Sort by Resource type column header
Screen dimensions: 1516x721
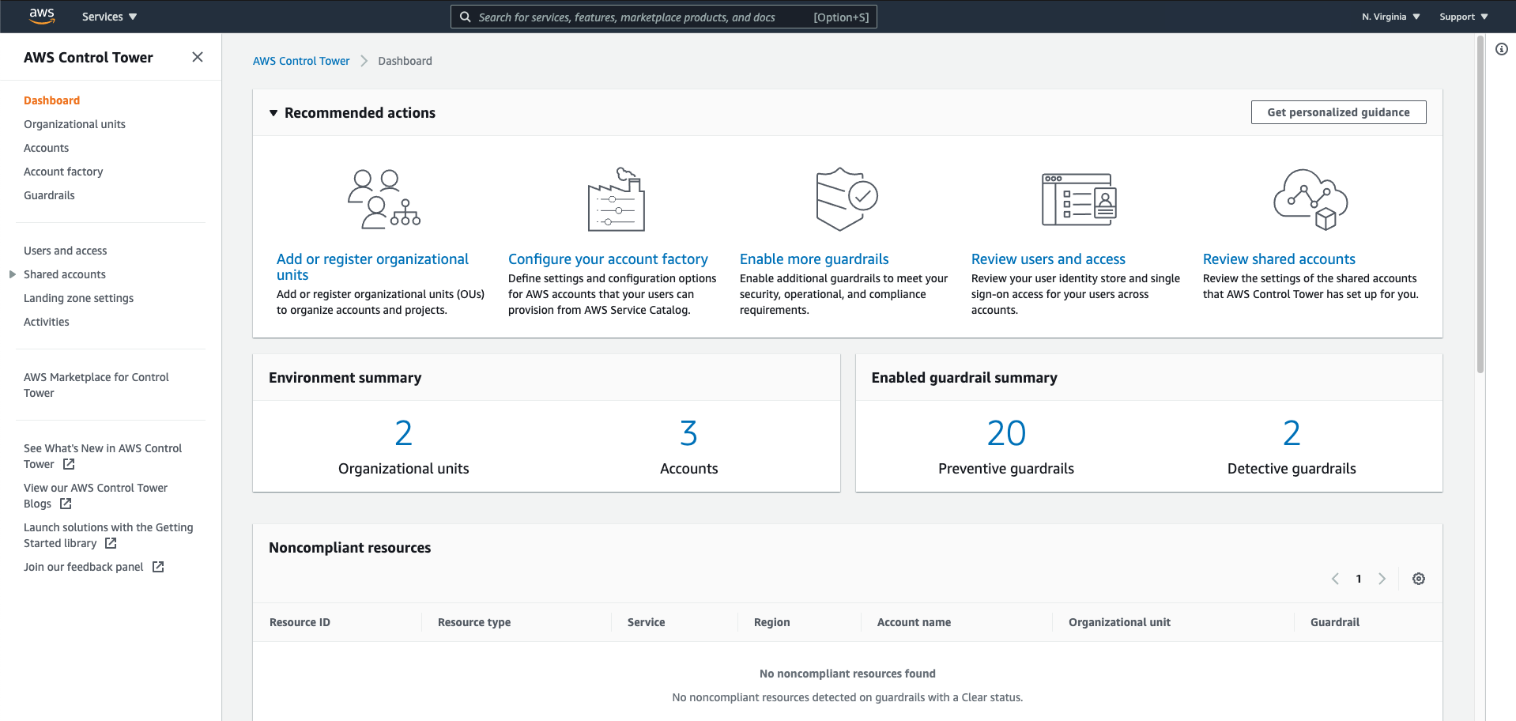(x=474, y=622)
